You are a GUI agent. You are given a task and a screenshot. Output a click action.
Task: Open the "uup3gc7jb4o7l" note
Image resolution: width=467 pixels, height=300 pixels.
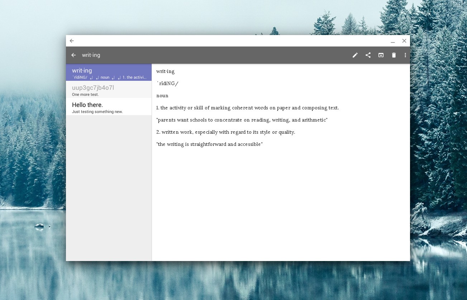[x=109, y=90]
